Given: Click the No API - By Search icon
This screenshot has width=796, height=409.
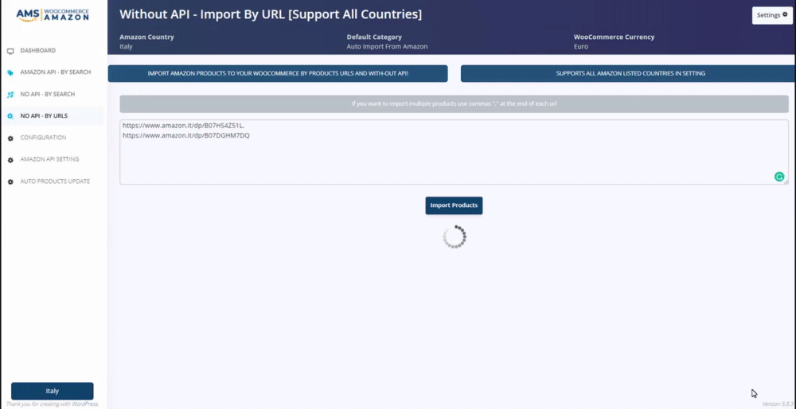Looking at the screenshot, I should 10,95.
